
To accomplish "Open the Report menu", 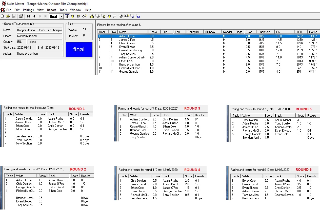I will point(51,10).
